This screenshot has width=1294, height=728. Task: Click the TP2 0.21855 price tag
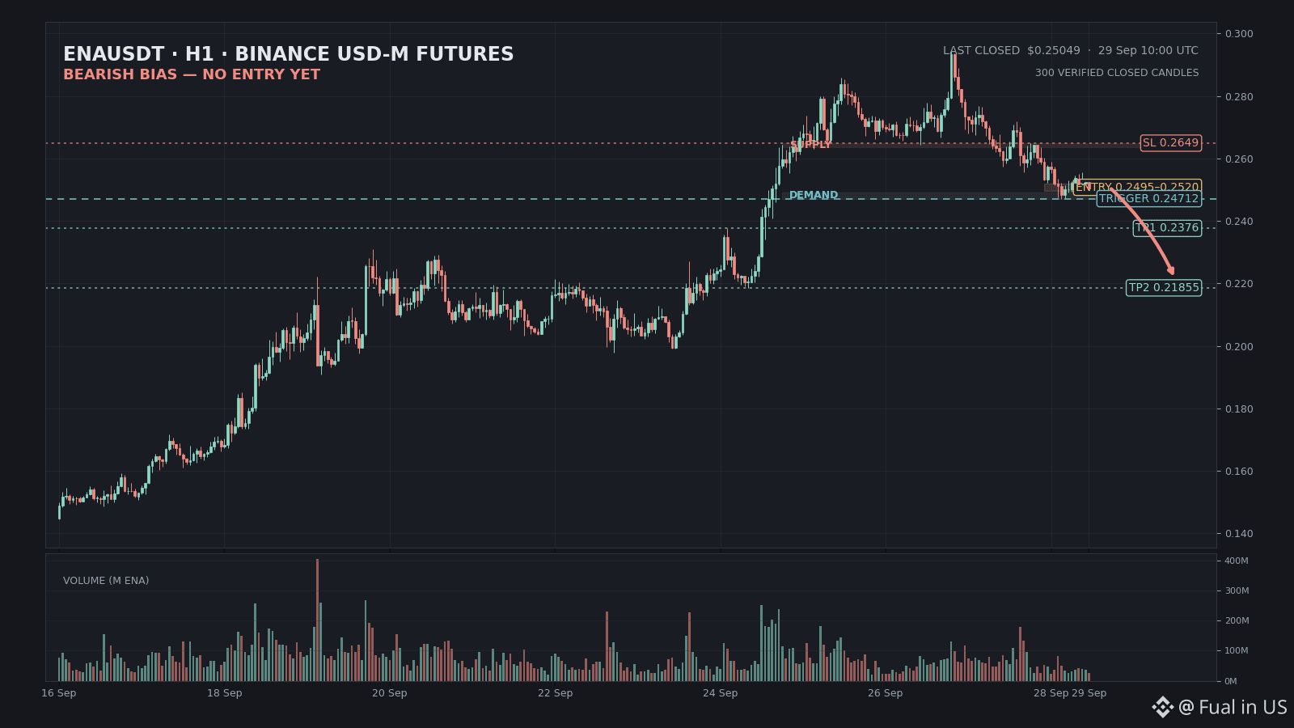coord(1164,288)
